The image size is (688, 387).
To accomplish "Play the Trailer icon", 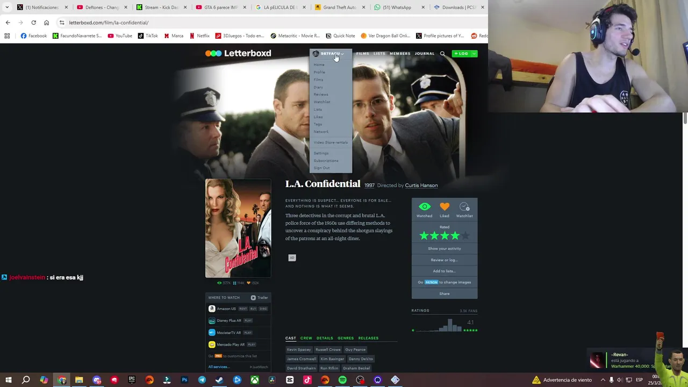I will [x=253, y=297].
